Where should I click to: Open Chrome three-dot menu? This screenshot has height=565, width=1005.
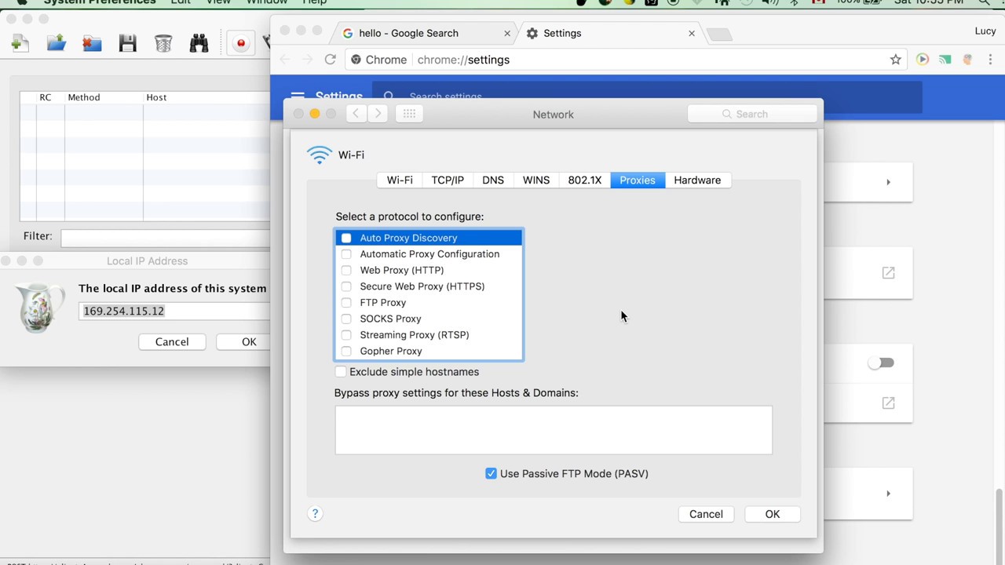click(x=991, y=60)
